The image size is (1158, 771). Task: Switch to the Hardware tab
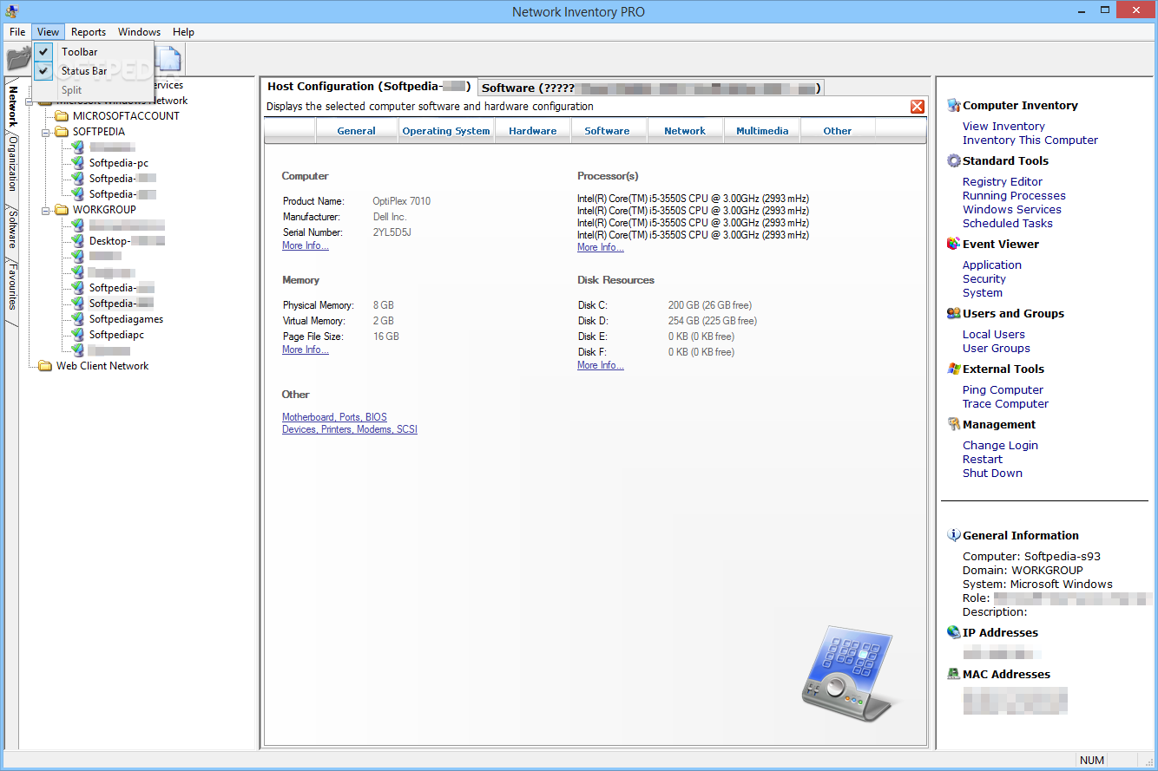coord(533,131)
